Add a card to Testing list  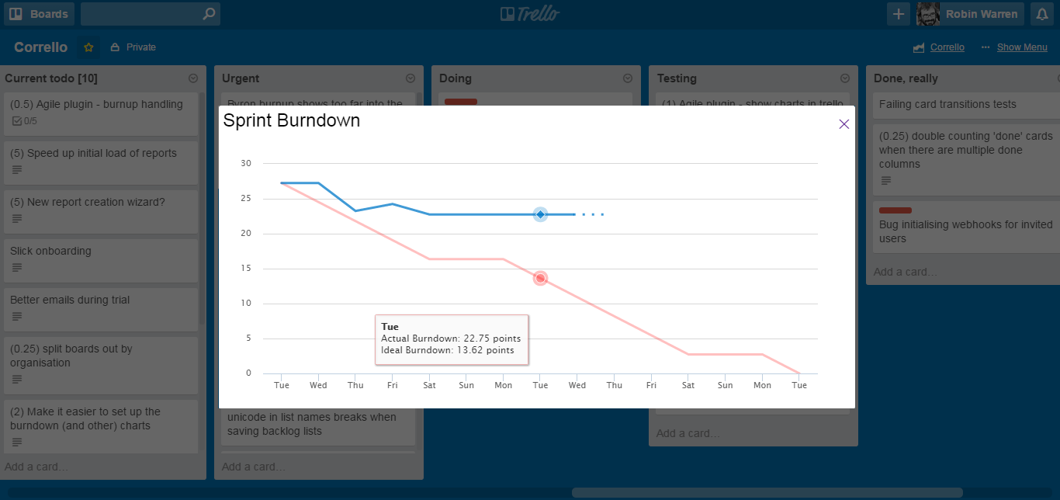[x=688, y=433]
